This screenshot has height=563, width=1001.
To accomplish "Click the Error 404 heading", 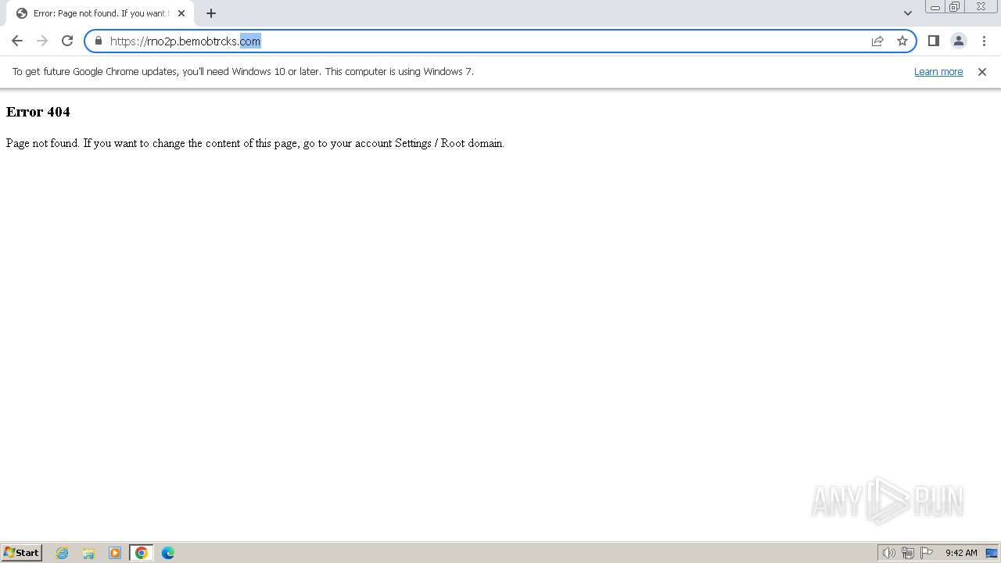I will click(x=38, y=112).
